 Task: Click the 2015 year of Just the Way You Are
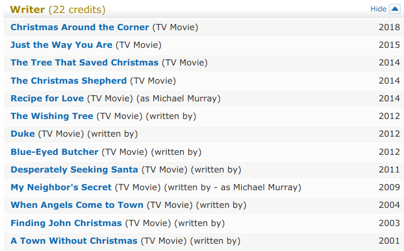pos(389,45)
